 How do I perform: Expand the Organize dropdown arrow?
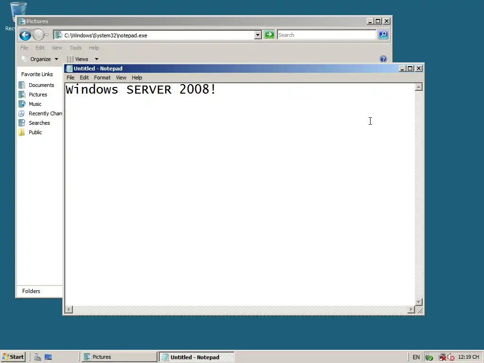pos(57,59)
